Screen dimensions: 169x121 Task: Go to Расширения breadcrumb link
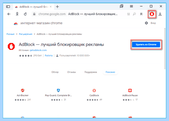[26, 34]
